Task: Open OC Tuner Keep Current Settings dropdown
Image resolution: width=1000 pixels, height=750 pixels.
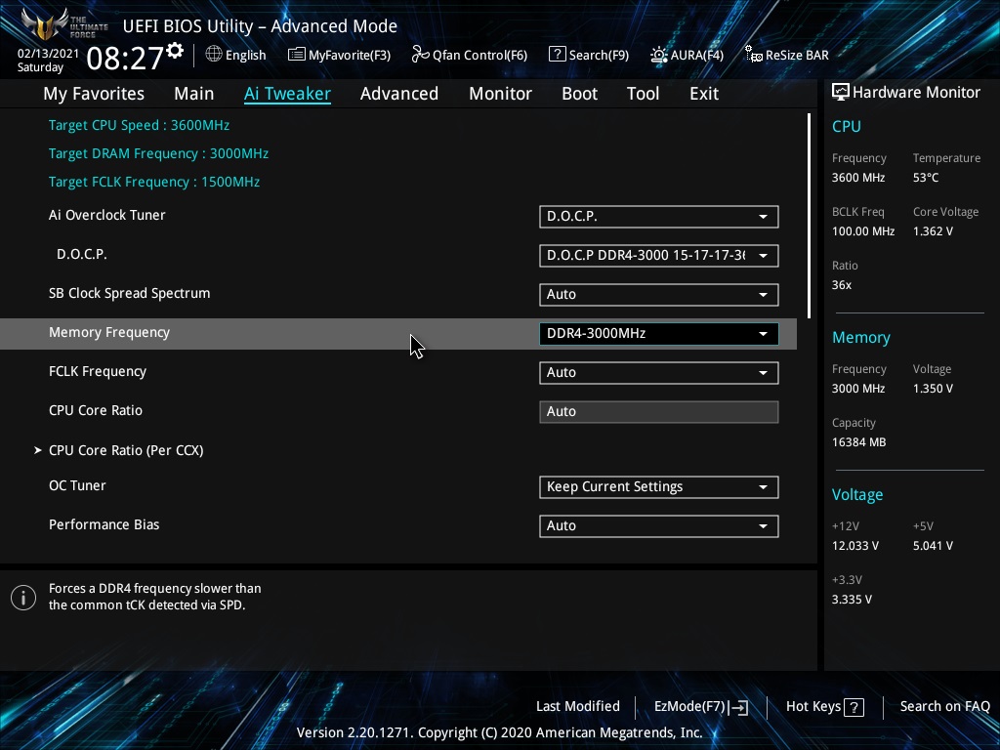Action: [659, 487]
